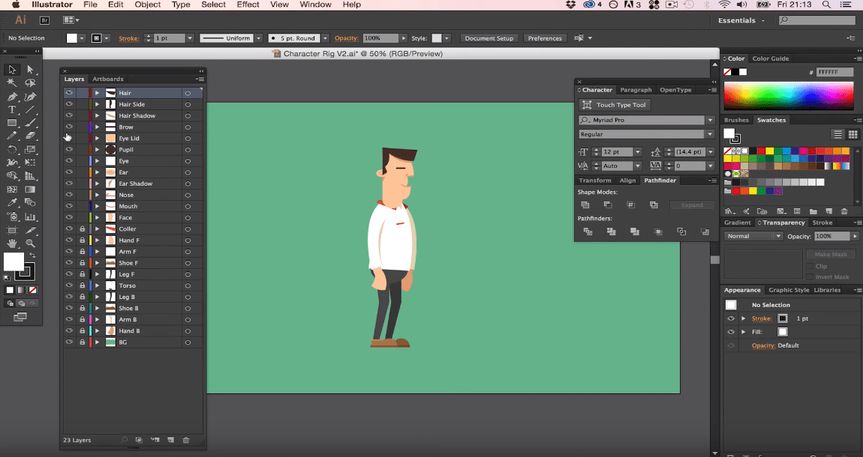Viewport: 863px width, 457px height.
Task: Select the Pen tool
Action: [11, 97]
